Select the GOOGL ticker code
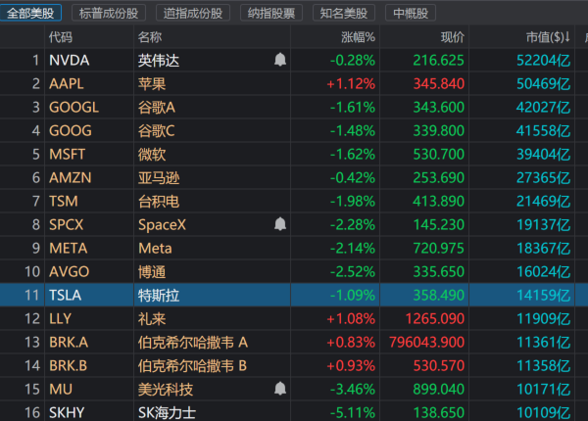The height and width of the screenshot is (421, 588). click(x=74, y=108)
